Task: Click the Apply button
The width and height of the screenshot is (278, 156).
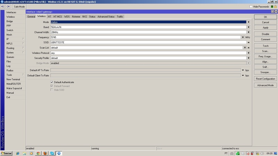Action: click(x=265, y=28)
